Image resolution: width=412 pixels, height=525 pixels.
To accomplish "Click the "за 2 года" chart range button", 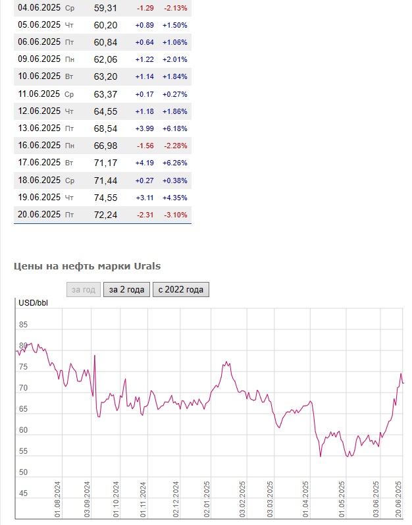I will [x=126, y=289].
